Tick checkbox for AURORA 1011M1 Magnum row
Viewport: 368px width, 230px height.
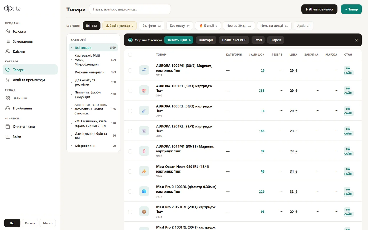point(130,151)
